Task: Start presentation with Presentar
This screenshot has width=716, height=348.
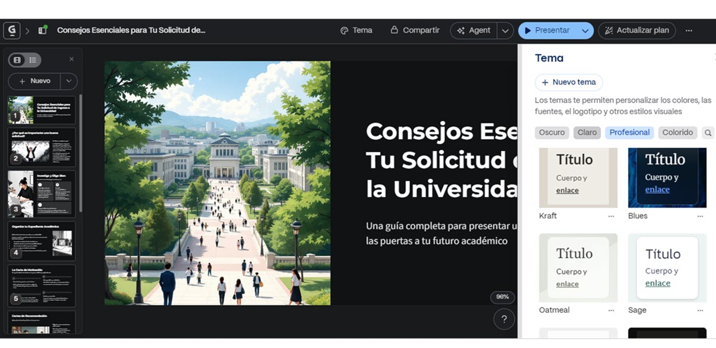Action: click(x=547, y=30)
